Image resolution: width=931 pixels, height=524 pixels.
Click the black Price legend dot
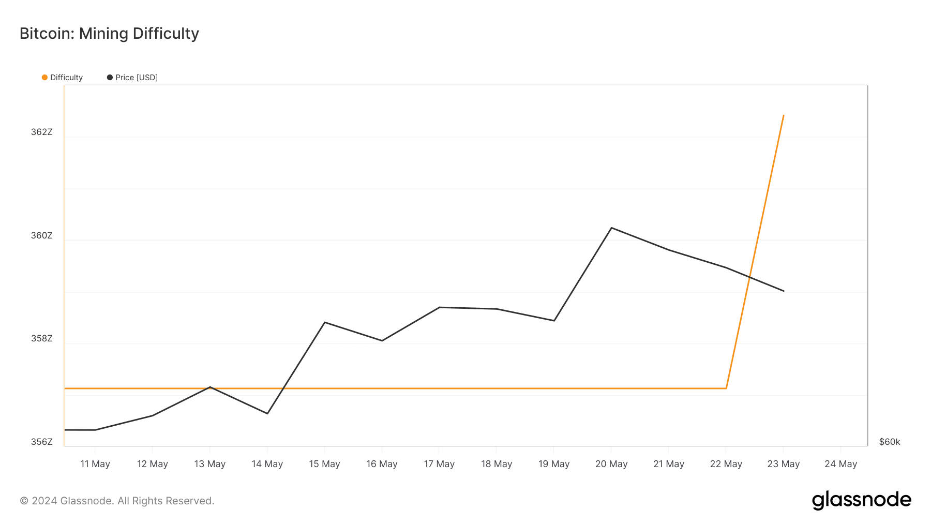[110, 78]
